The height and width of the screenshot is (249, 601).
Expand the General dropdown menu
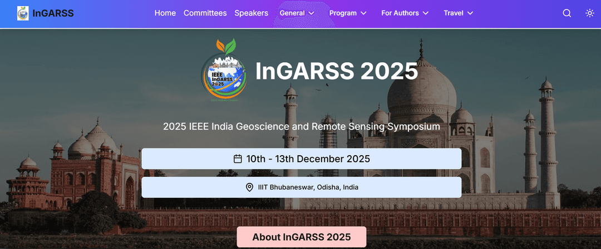click(297, 13)
